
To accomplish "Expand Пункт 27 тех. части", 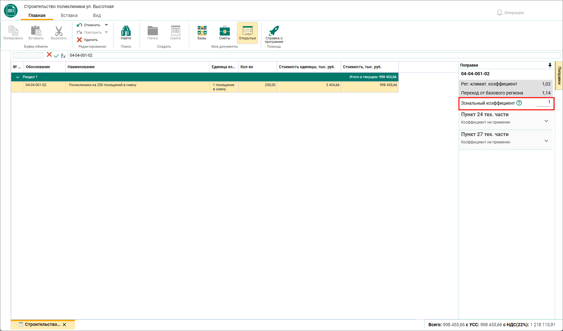I will pyautogui.click(x=546, y=141).
